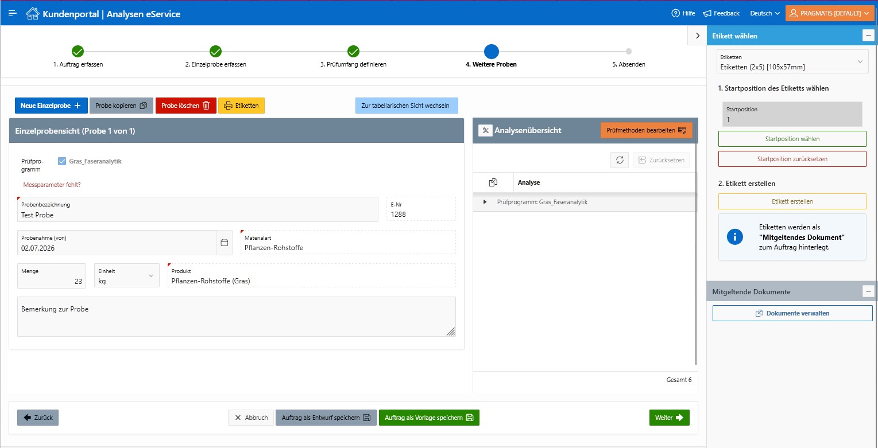Click Startposition zurücksetzen button
The width and height of the screenshot is (878, 448).
pos(792,159)
